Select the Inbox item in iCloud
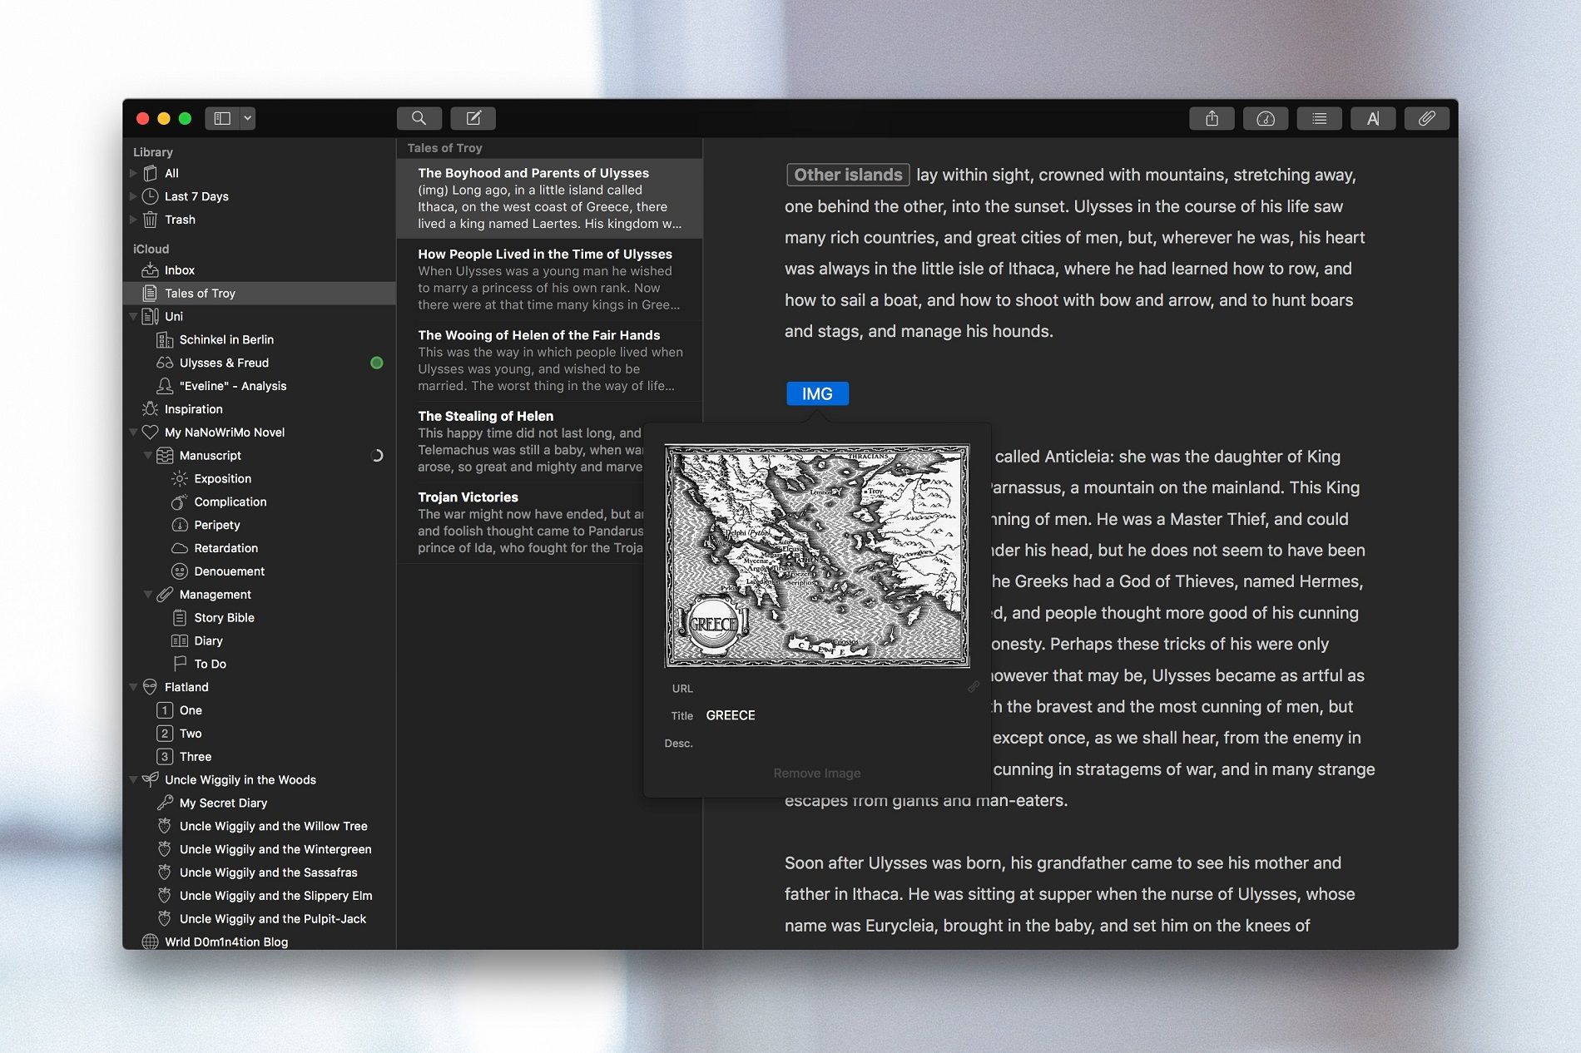 pos(179,270)
